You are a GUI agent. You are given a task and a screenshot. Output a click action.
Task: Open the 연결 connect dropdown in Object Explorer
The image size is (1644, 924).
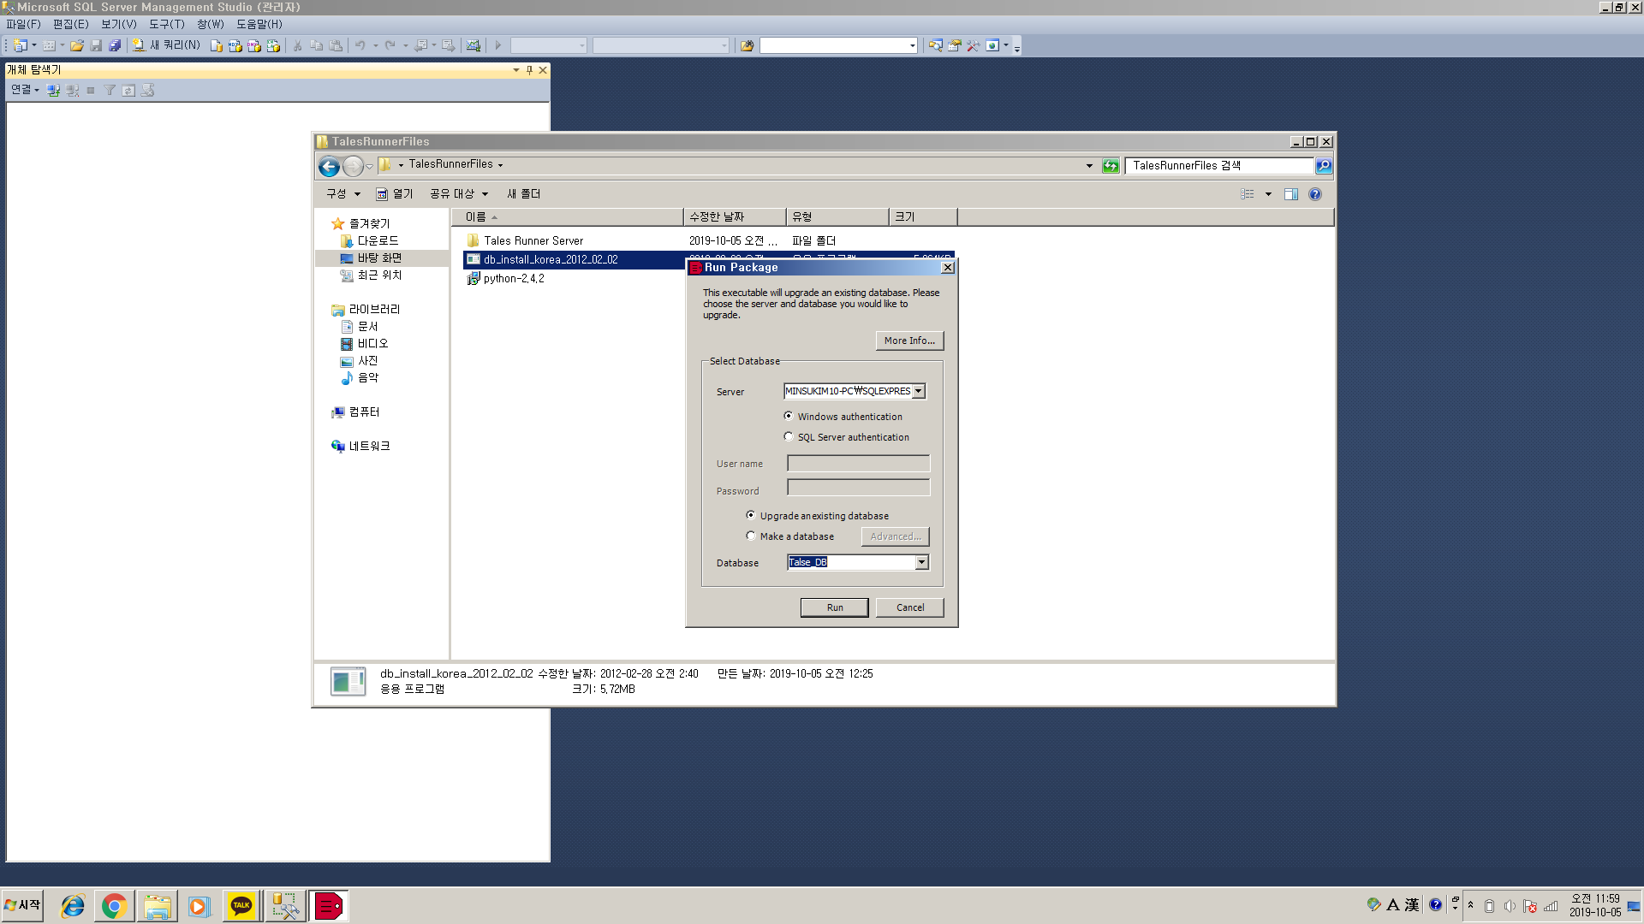tap(25, 90)
